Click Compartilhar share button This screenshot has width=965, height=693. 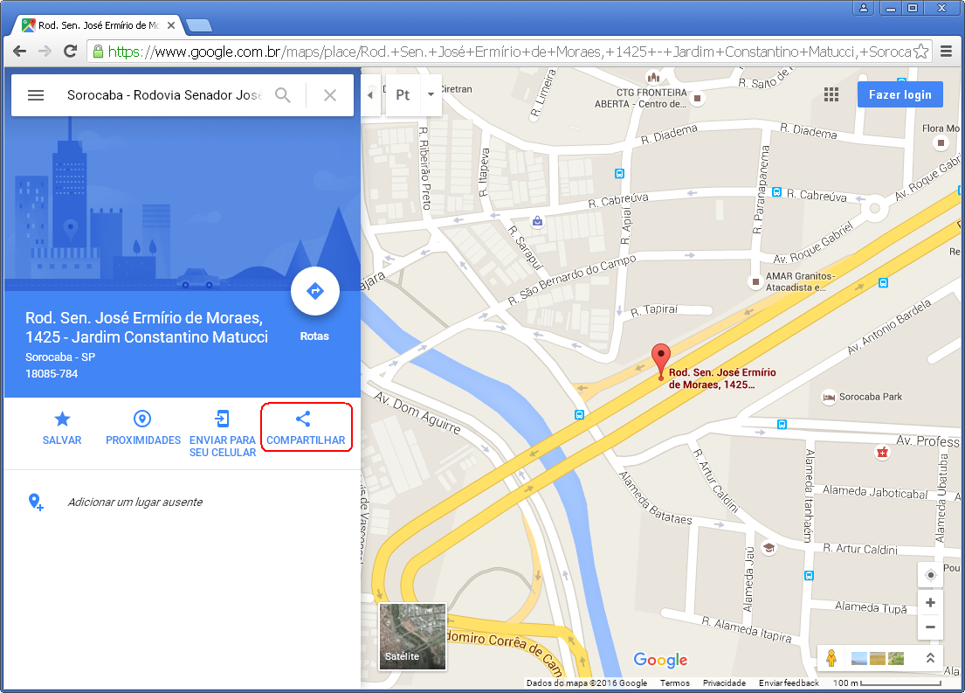305,427
